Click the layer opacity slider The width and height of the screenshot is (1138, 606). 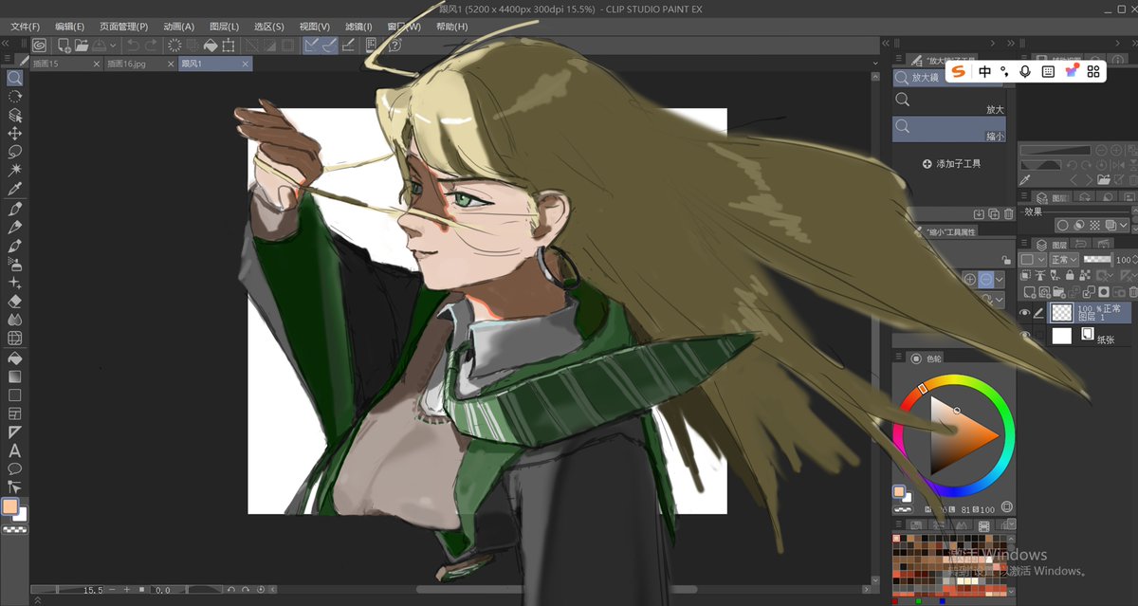1097,259
